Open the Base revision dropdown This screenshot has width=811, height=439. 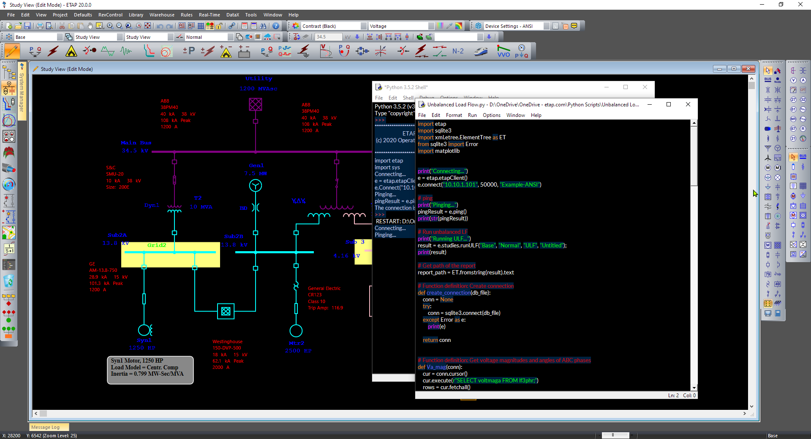tap(60, 37)
